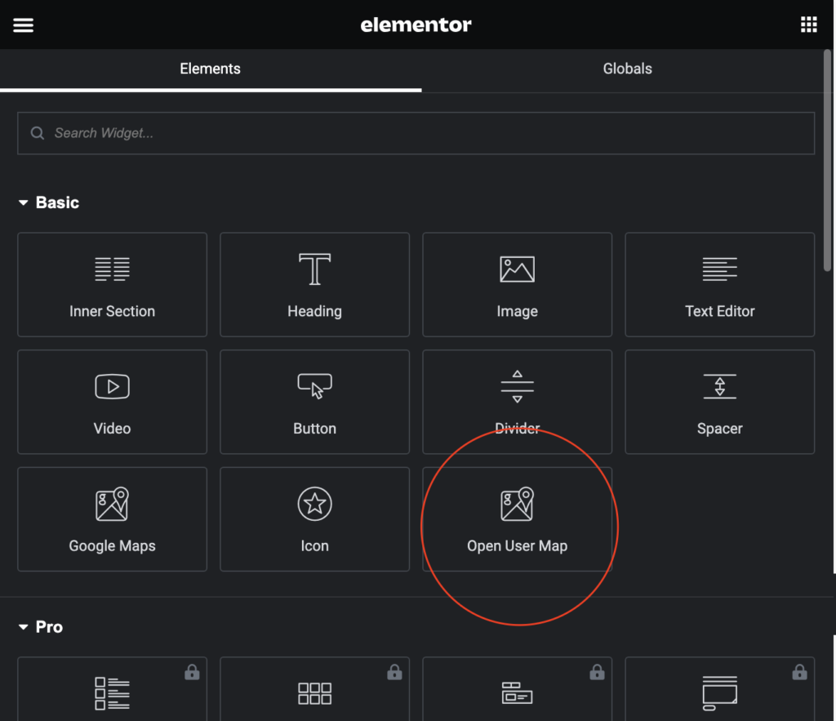Collapse the Basic section
The width and height of the screenshot is (836, 721).
(x=48, y=203)
